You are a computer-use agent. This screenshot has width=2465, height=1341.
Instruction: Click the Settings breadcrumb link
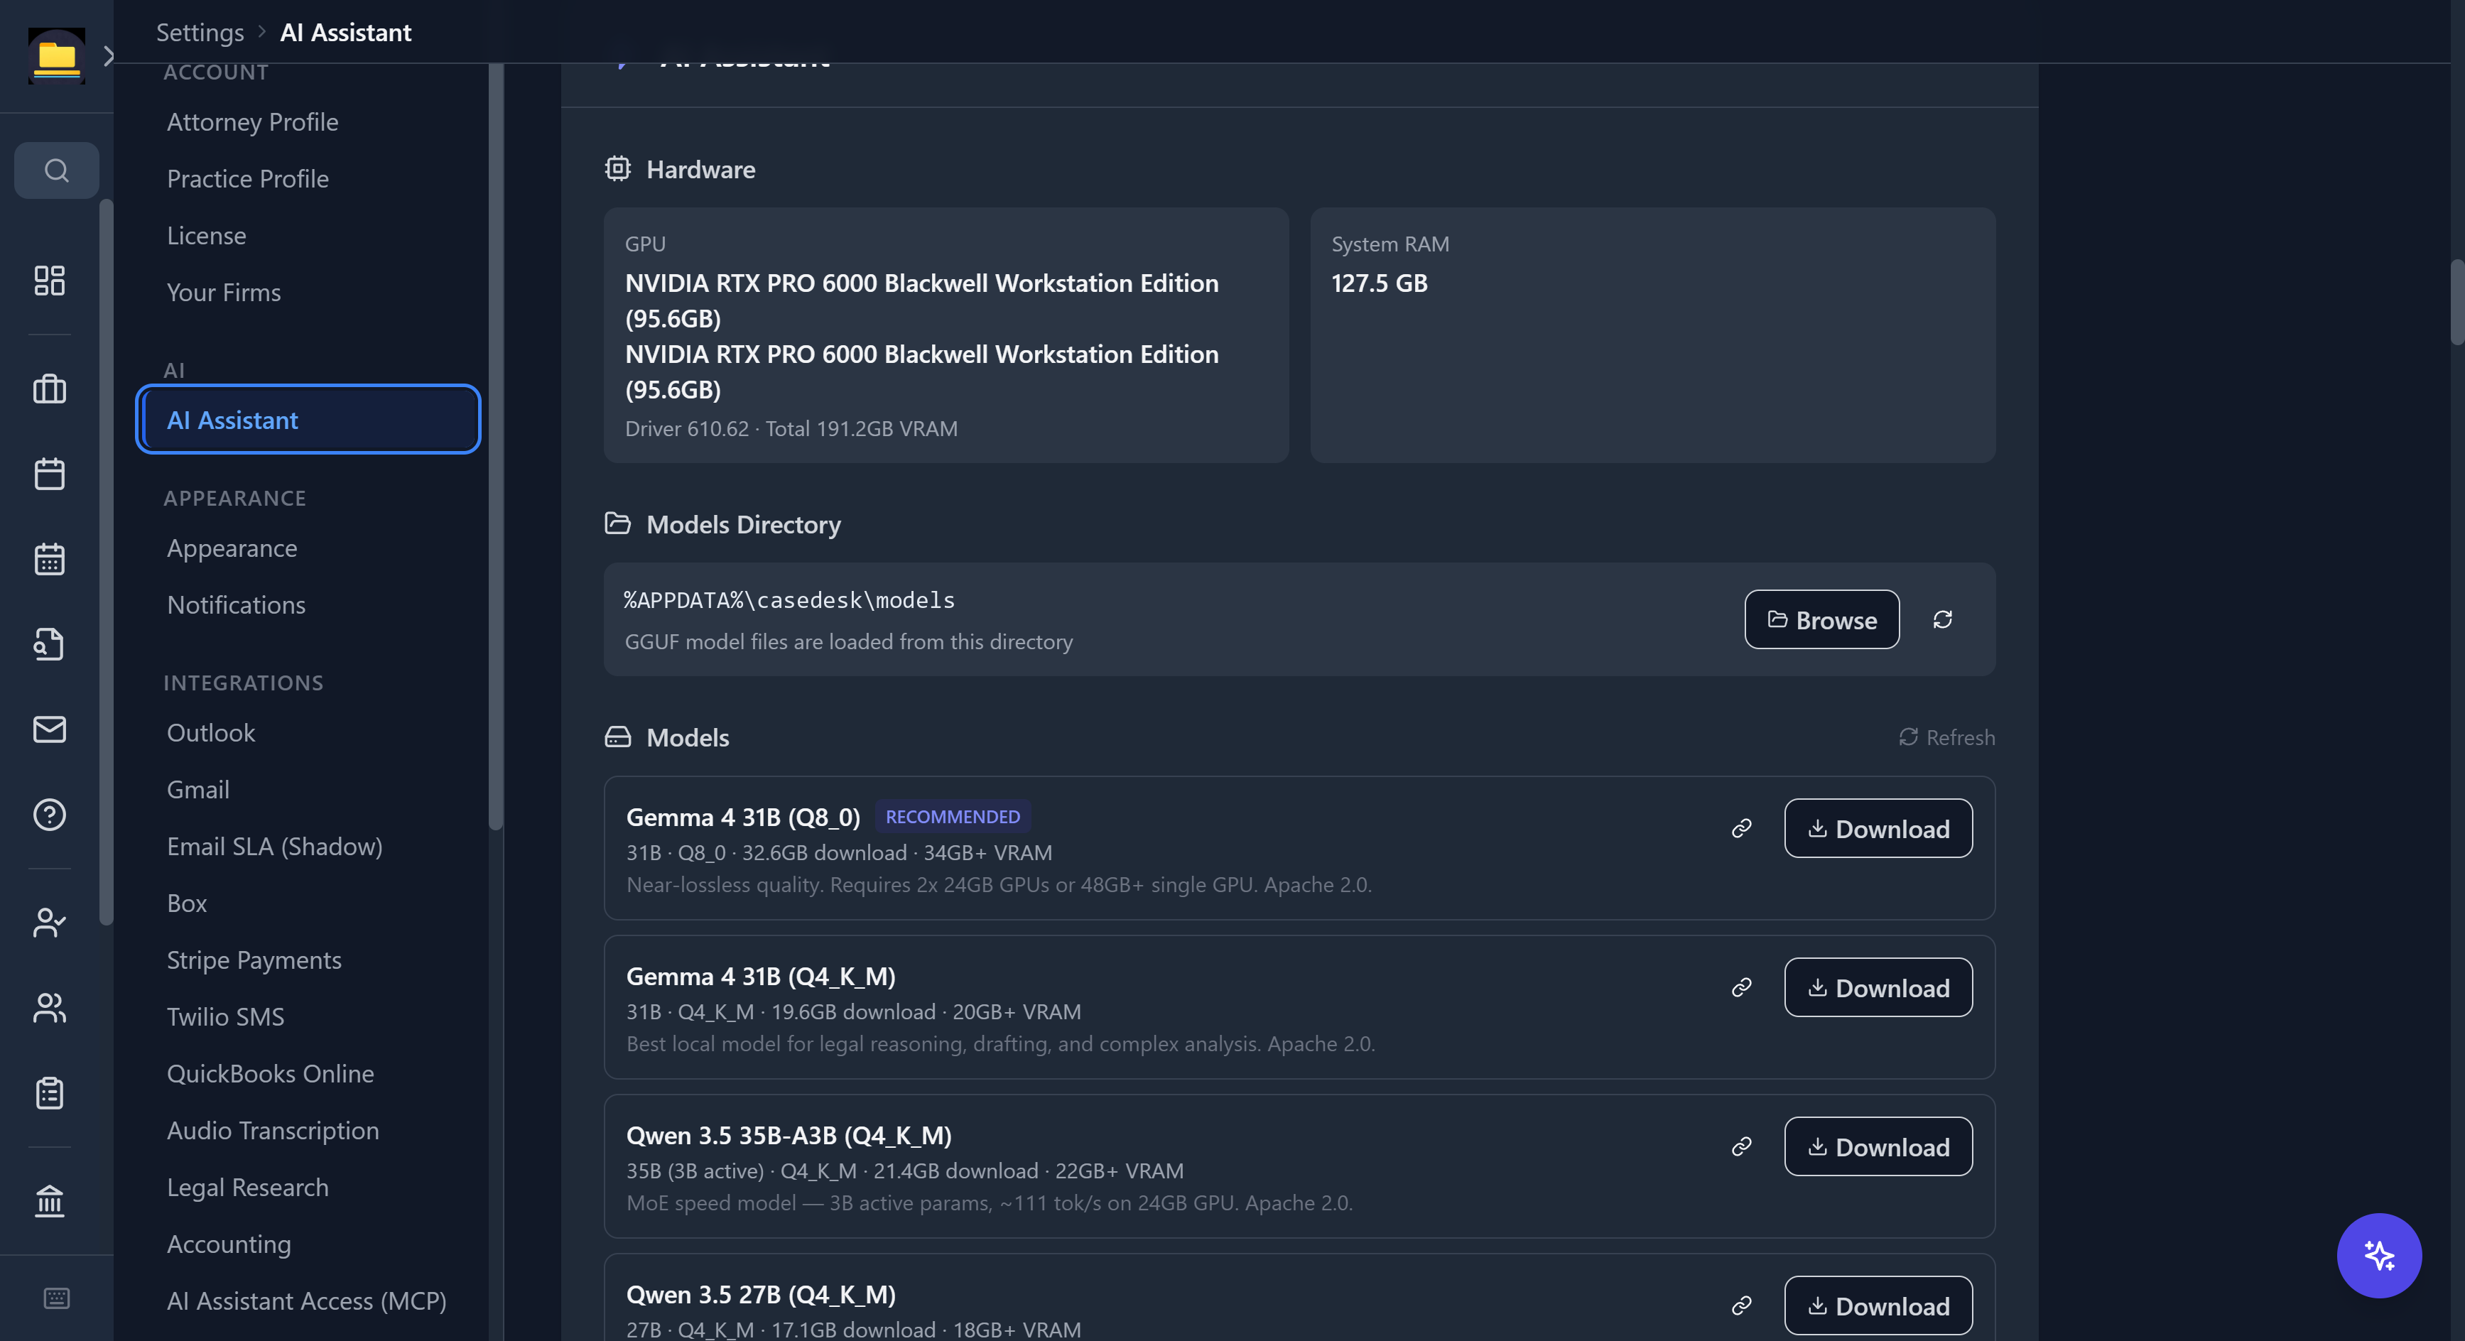point(200,31)
